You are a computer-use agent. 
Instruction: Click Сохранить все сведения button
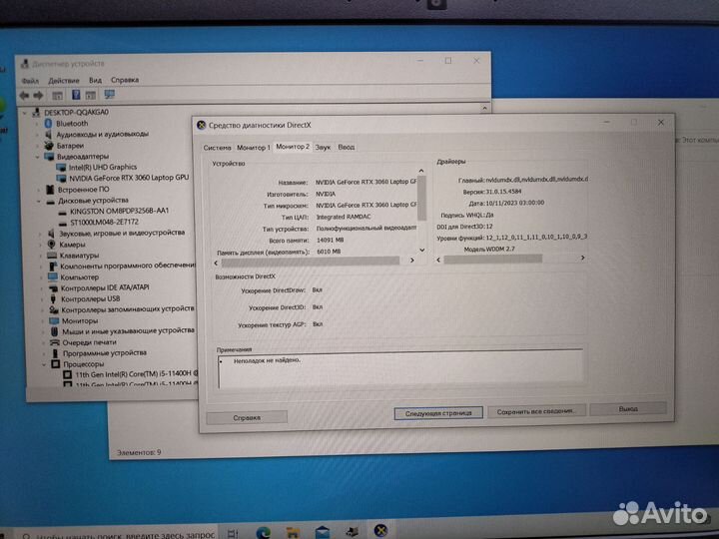coord(536,411)
